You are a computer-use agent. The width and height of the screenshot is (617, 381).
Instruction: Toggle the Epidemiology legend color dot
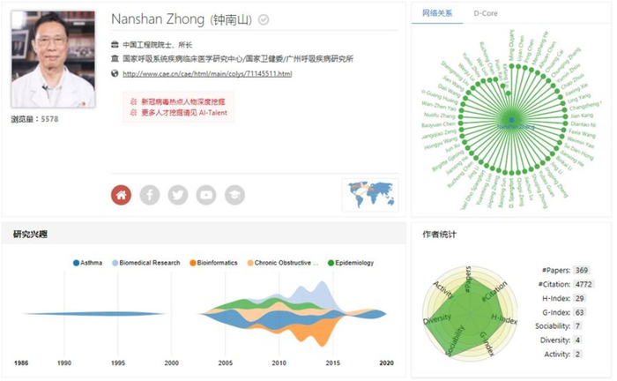click(x=331, y=263)
